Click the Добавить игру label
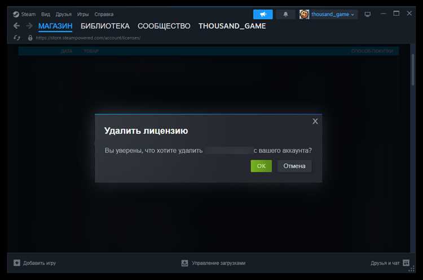Viewport: 423px width, 280px height. (39, 263)
